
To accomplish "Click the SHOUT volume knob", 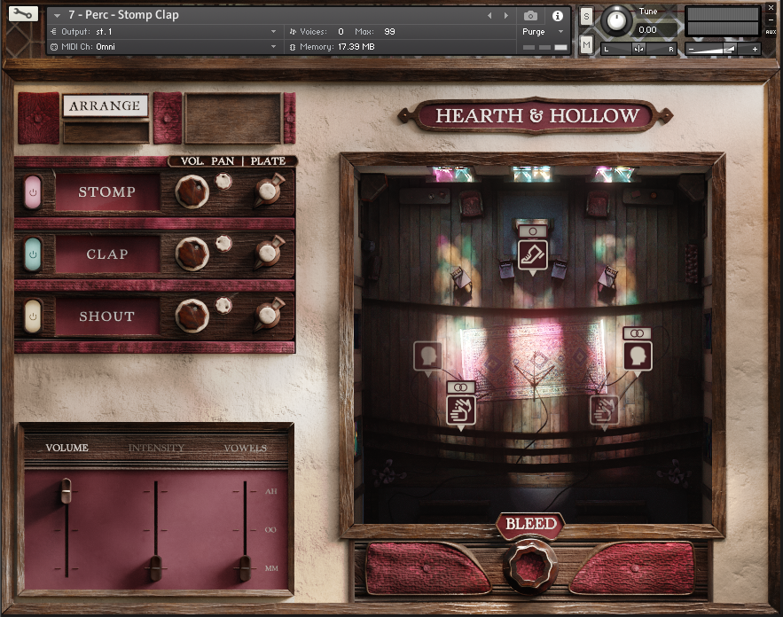I will click(192, 316).
